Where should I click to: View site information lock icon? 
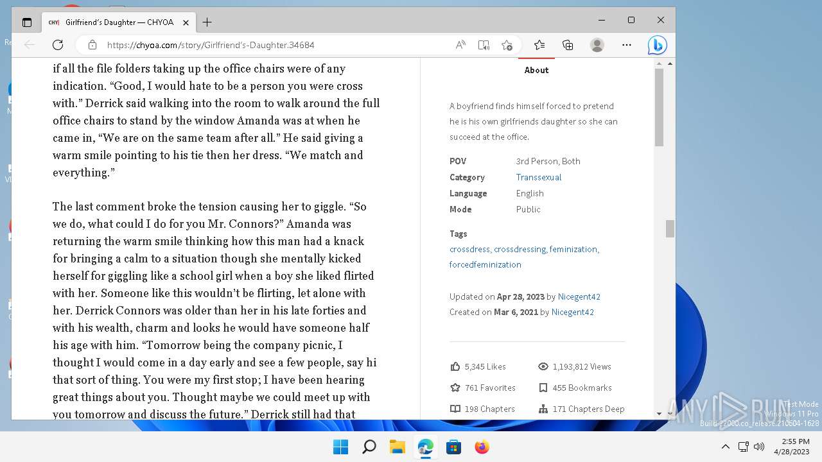(x=92, y=45)
